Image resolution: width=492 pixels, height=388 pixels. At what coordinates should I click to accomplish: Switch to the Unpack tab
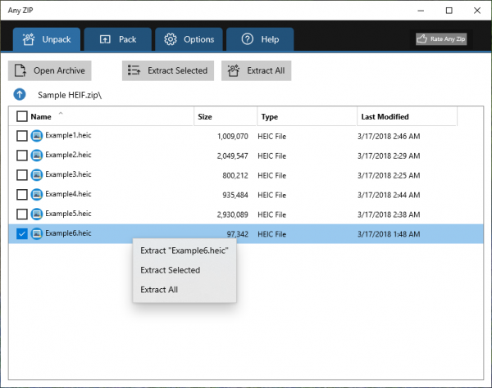pos(47,39)
